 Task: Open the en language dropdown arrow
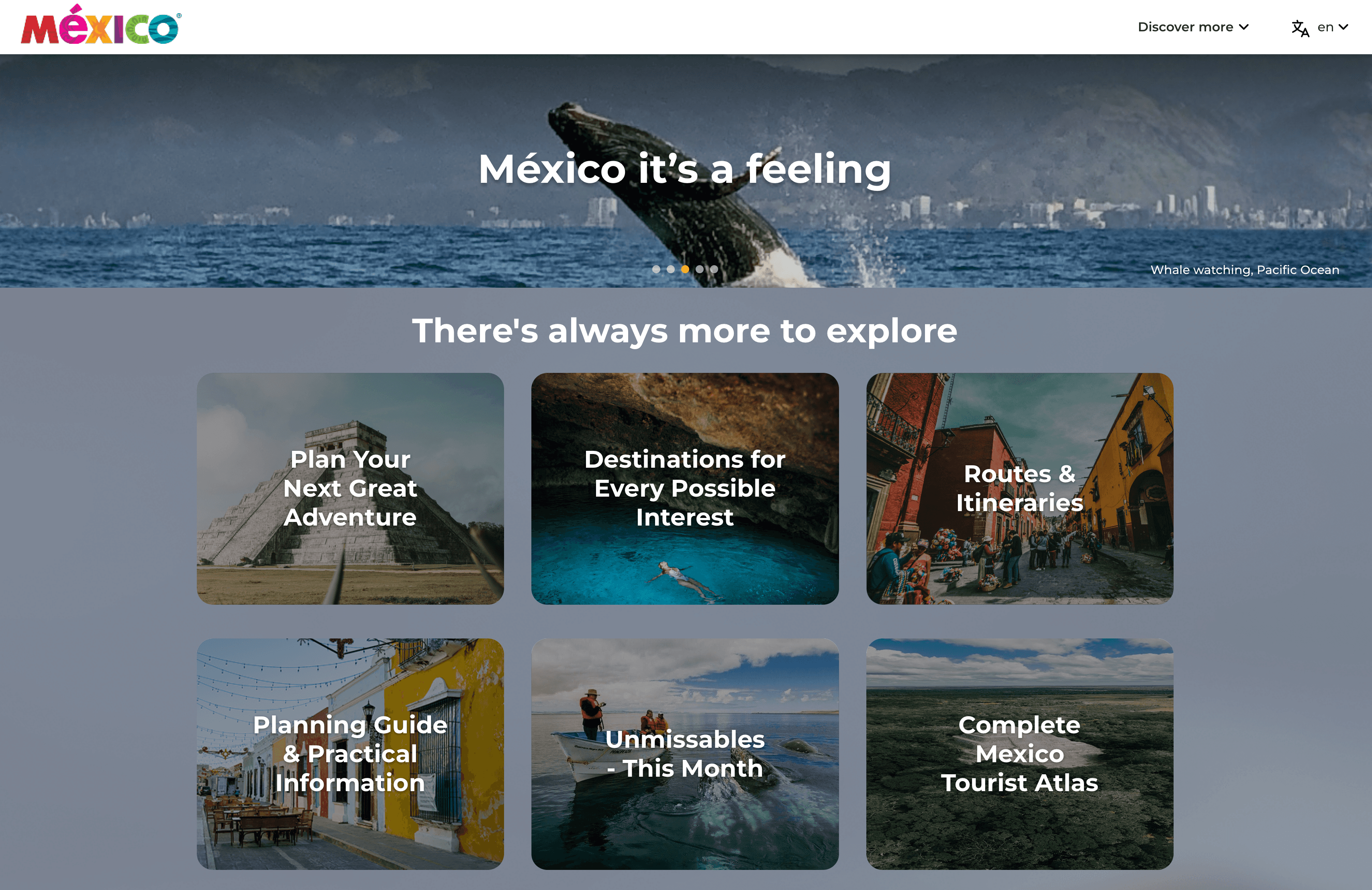click(x=1343, y=27)
